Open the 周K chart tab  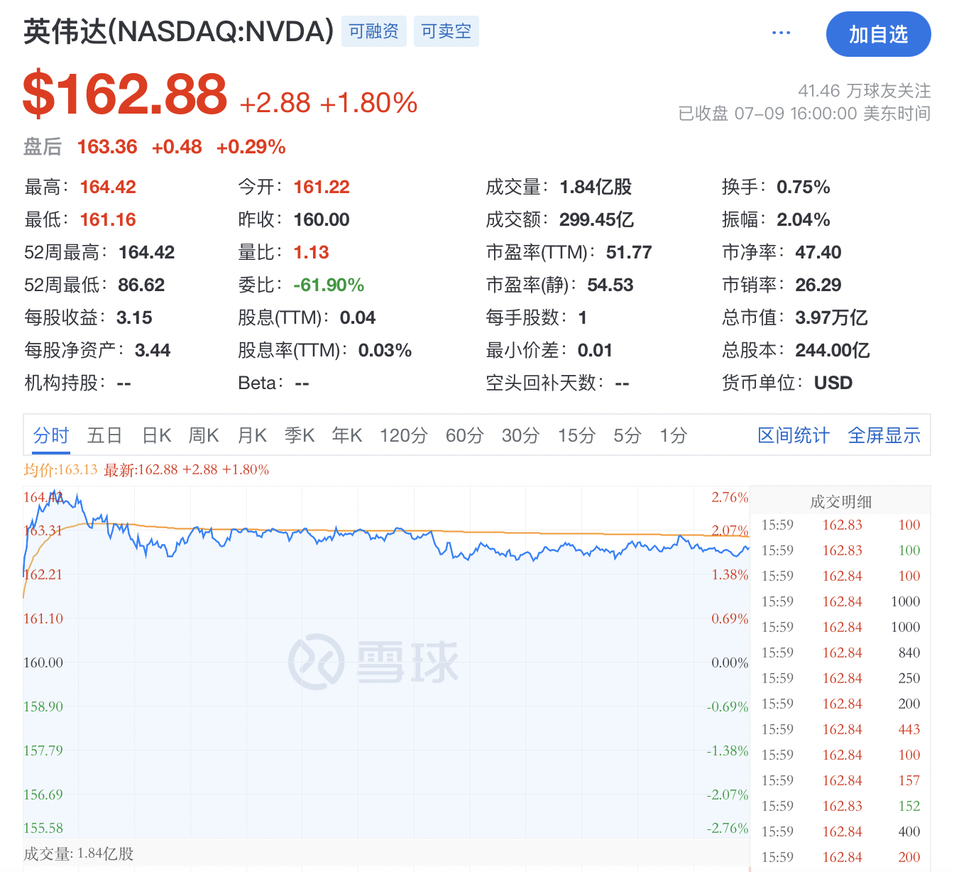pos(204,435)
